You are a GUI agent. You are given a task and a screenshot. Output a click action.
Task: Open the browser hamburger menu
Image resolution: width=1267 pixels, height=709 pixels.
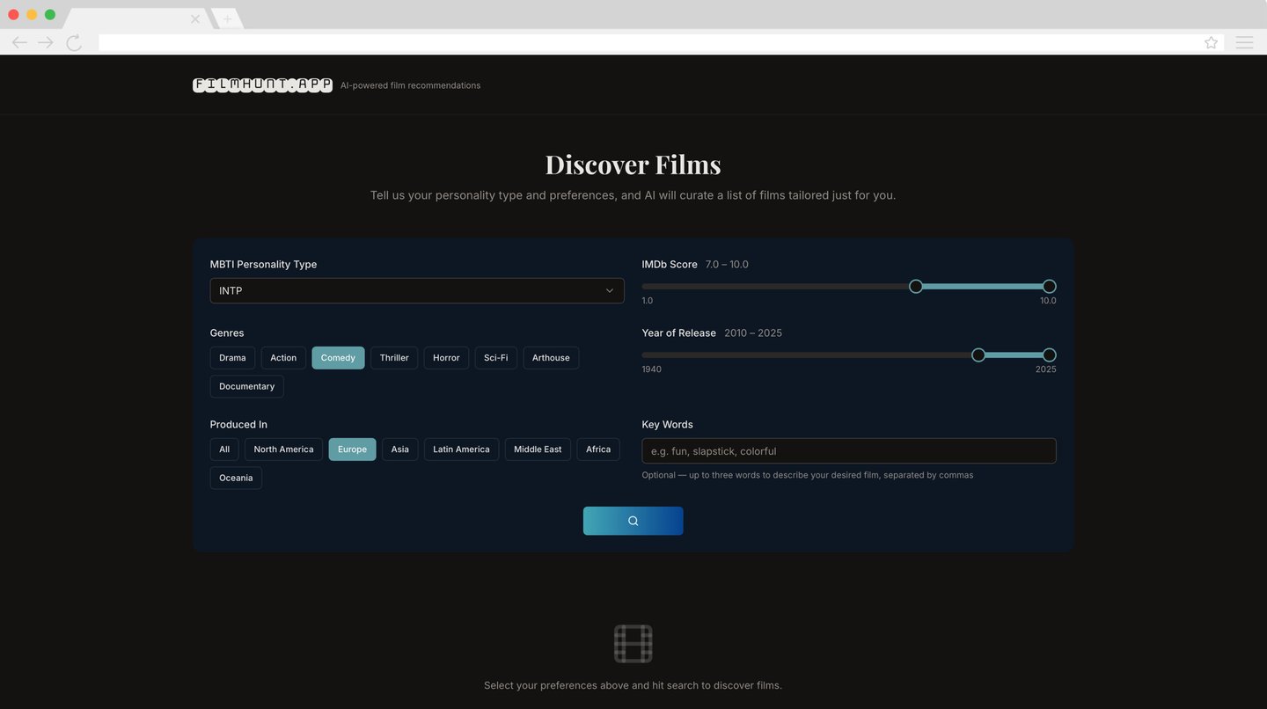coord(1244,42)
